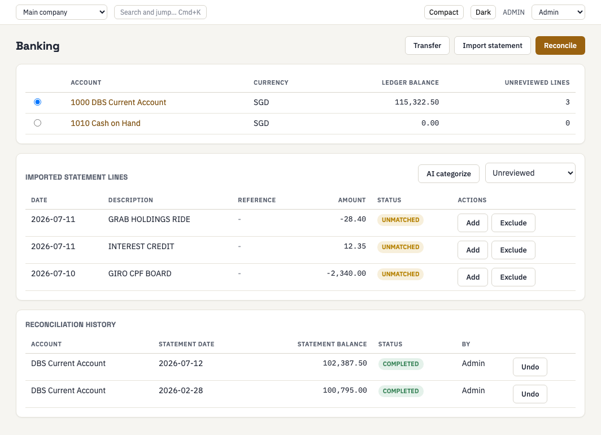Click the amount -2,340.00
The width and height of the screenshot is (601, 435).
coord(346,273)
